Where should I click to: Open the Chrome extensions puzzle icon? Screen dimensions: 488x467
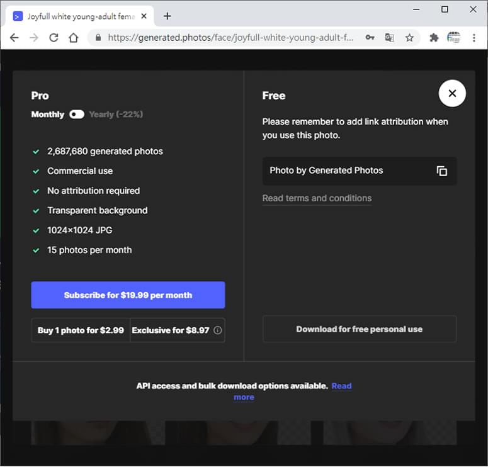(434, 38)
